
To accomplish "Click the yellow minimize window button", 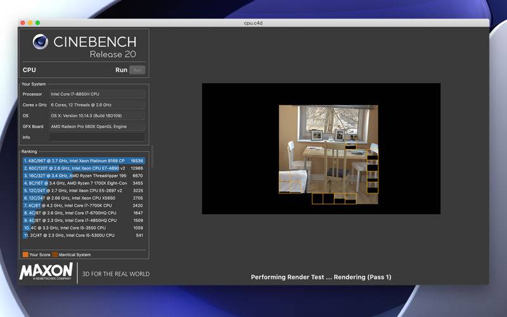I will tap(30, 23).
